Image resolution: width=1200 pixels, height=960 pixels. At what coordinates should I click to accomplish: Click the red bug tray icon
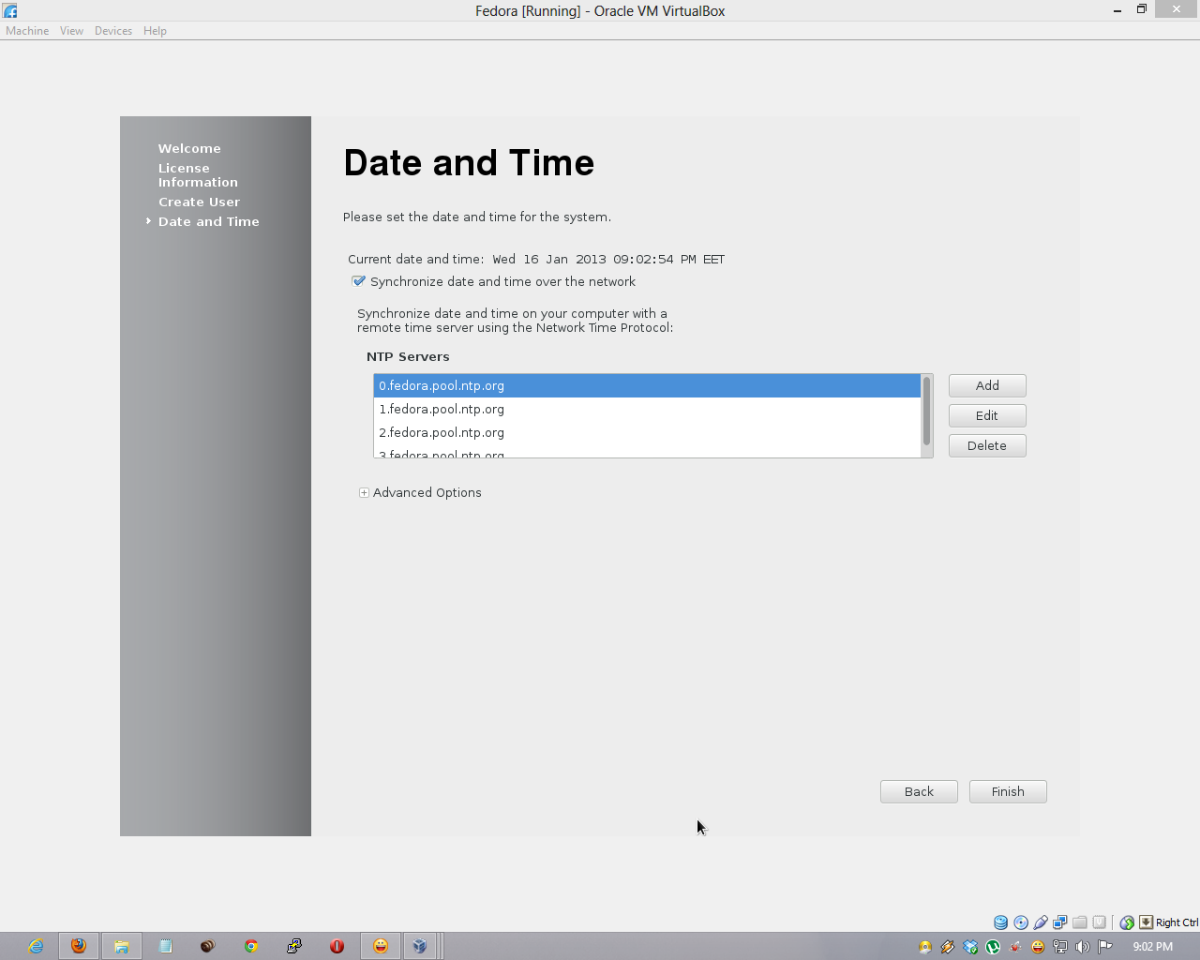(1015, 947)
